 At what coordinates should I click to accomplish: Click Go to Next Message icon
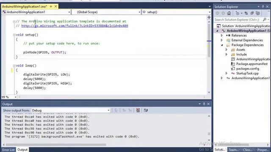click(130, 110)
